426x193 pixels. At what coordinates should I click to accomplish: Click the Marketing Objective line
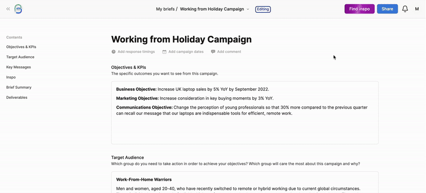(x=195, y=98)
